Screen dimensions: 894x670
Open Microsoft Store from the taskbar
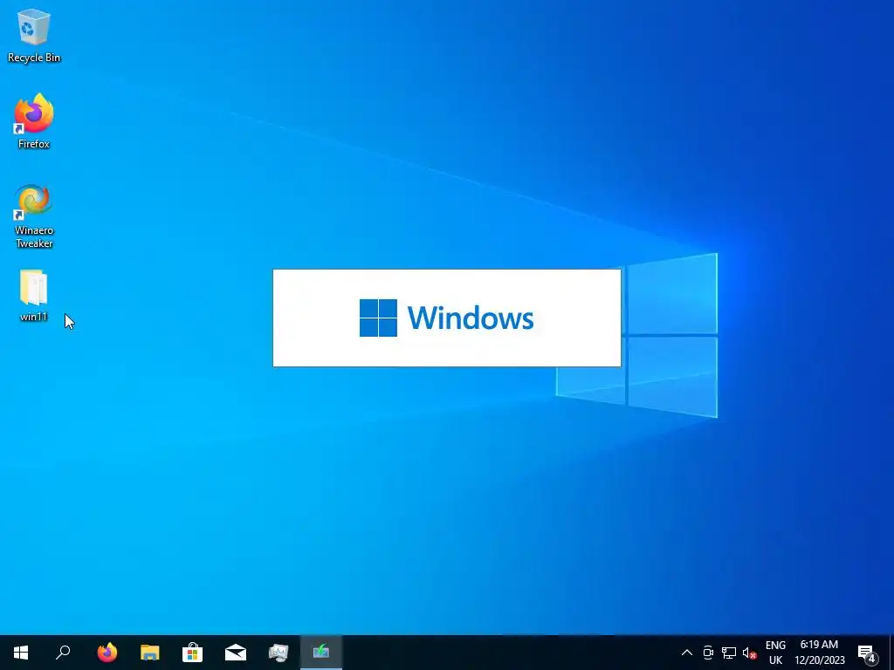pos(193,653)
